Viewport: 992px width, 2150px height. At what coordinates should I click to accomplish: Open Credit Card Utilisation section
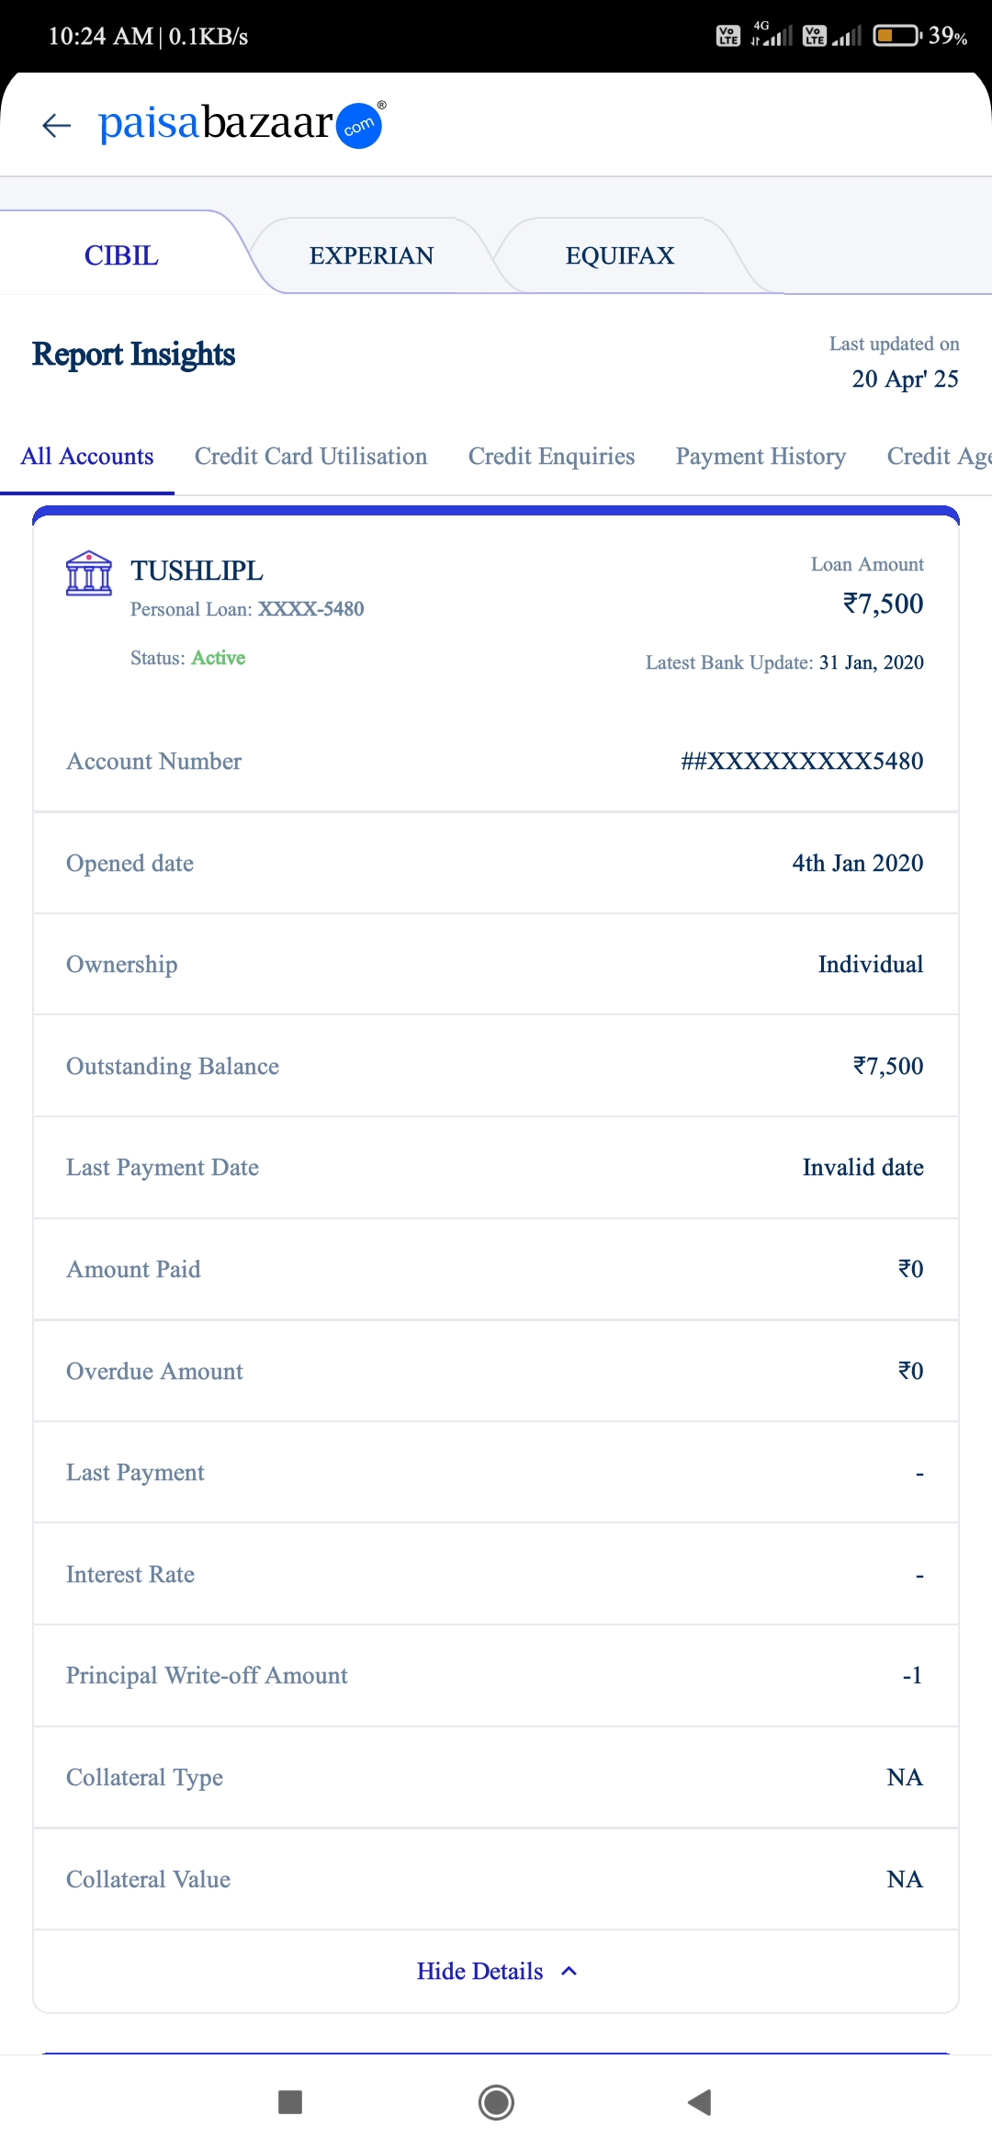(310, 457)
